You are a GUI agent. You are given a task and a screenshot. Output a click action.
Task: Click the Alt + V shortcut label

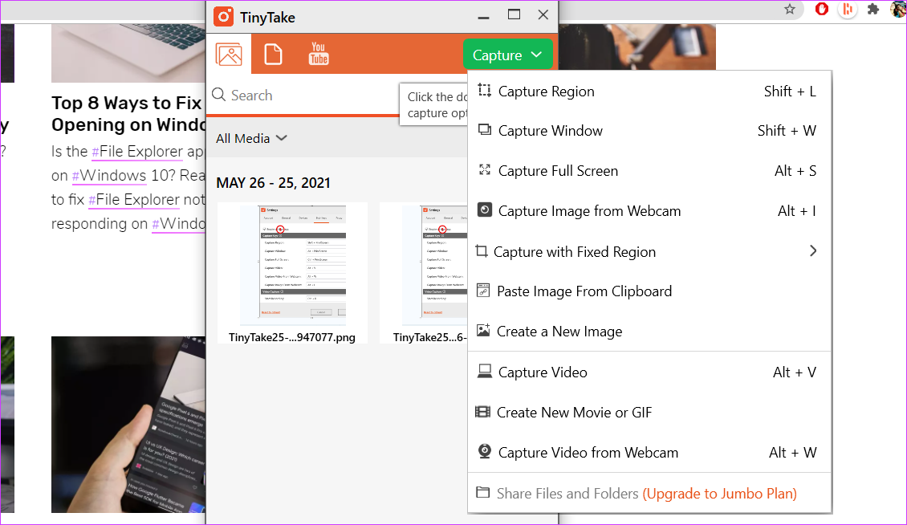(795, 372)
